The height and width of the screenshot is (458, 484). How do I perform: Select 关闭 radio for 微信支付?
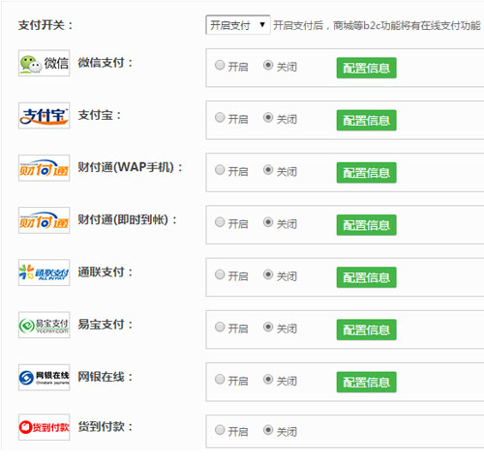click(268, 65)
